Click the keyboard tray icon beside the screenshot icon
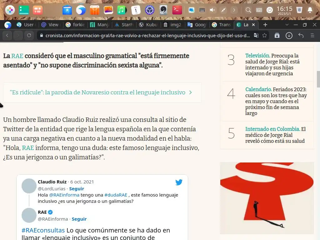Viewport: 320px width, 240px height. click(202, 10)
